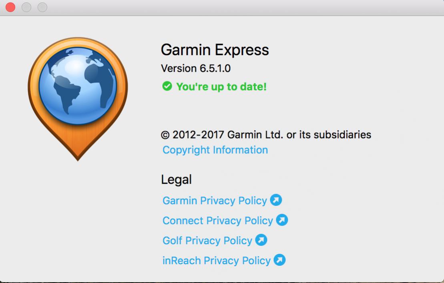The width and height of the screenshot is (444, 283).
Task: Open the Copyright Information link
Action: point(215,150)
